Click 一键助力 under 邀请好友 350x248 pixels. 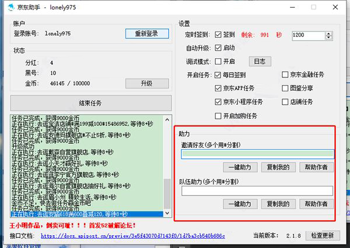(240, 167)
